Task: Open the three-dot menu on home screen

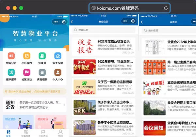Action: [x=56, y=22]
